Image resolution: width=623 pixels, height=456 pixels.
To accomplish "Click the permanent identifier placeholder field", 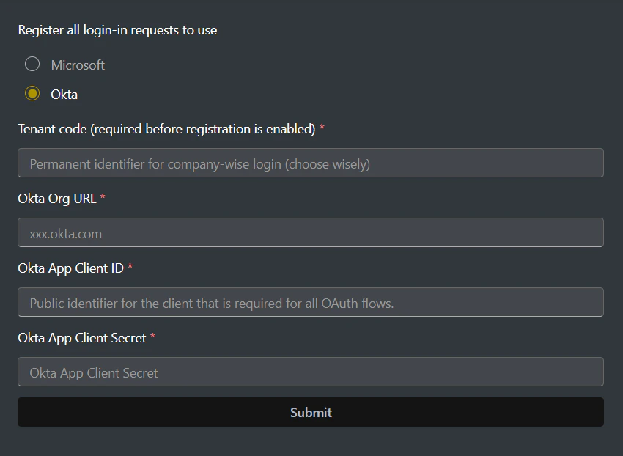I will coord(311,163).
